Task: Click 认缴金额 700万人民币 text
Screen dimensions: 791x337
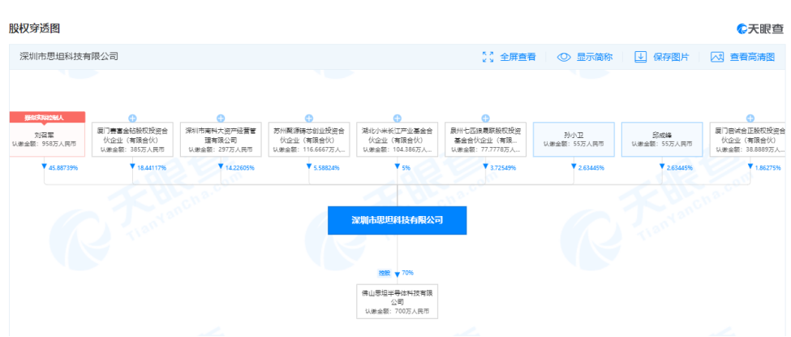Action: 397,311
